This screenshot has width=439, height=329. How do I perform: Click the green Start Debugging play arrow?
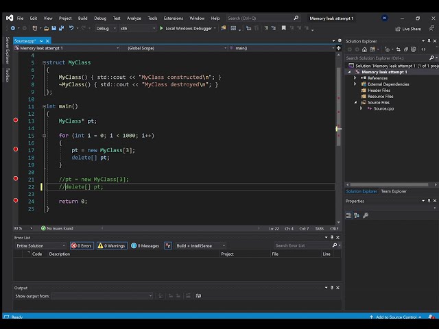pyautogui.click(x=161, y=28)
